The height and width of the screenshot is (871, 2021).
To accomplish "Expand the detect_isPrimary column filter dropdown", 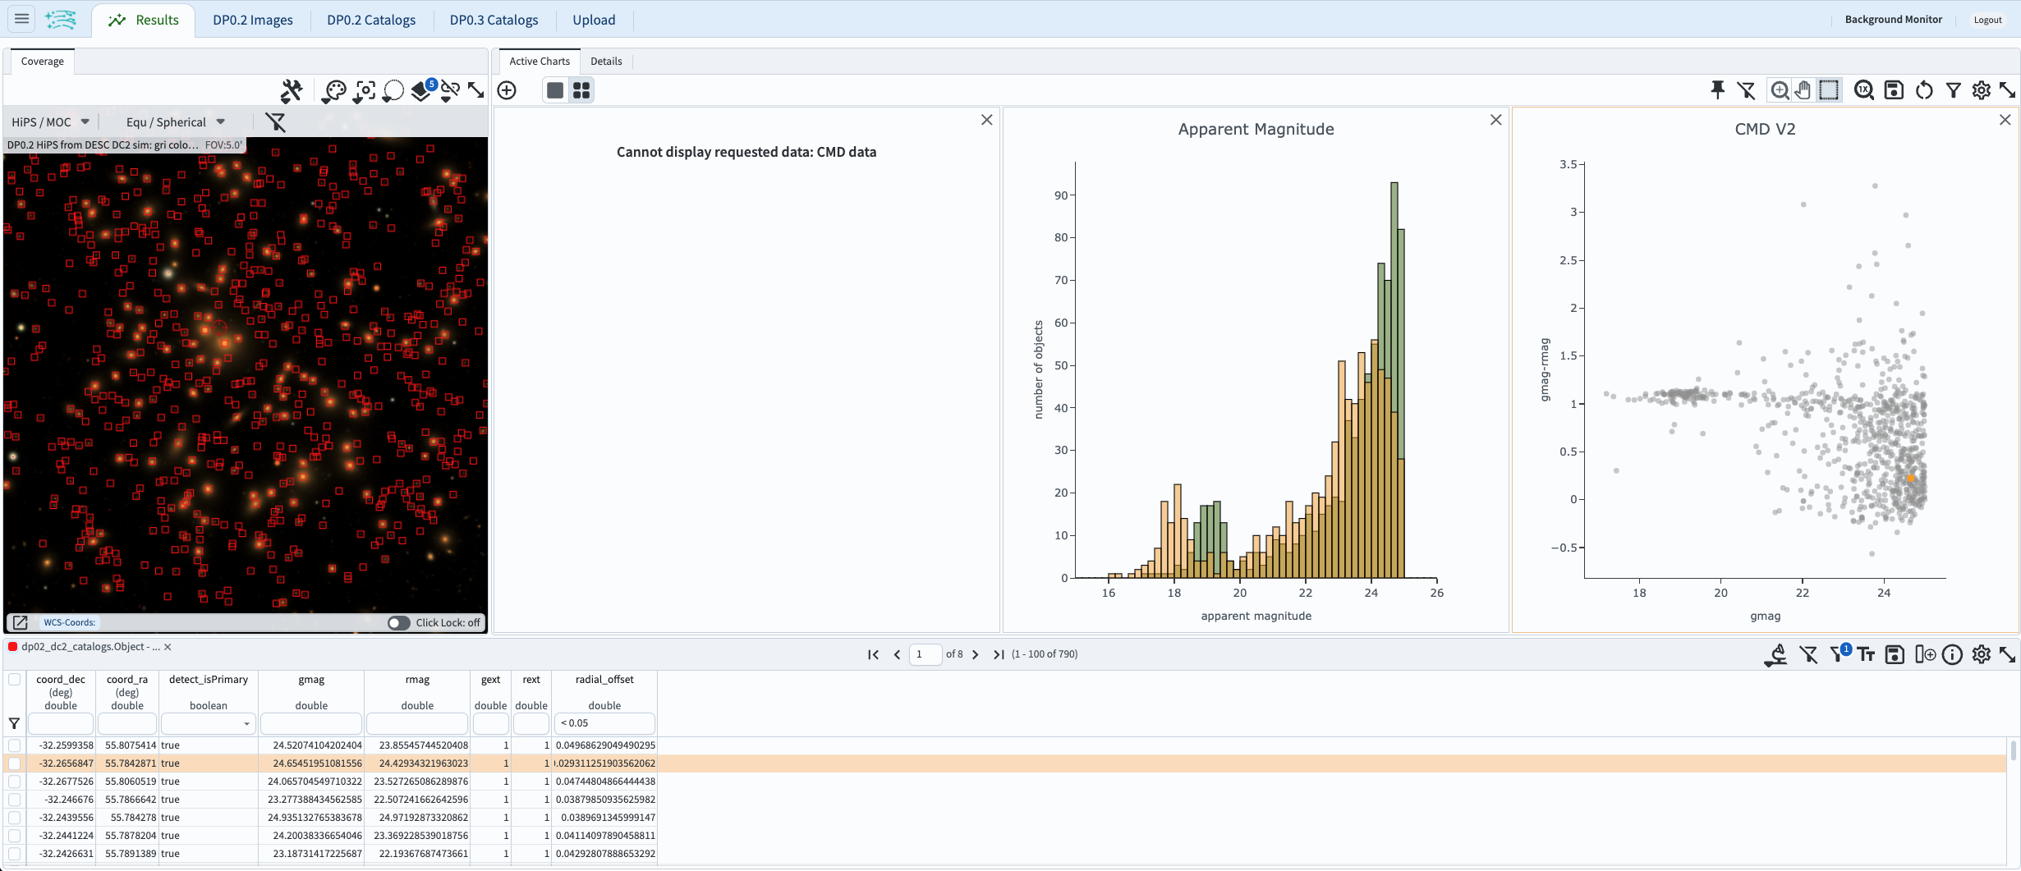I will [x=245, y=724].
